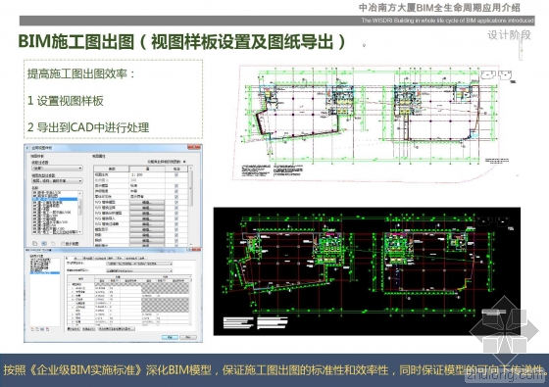Click up arrow of template names list scrollbar

click(79, 193)
